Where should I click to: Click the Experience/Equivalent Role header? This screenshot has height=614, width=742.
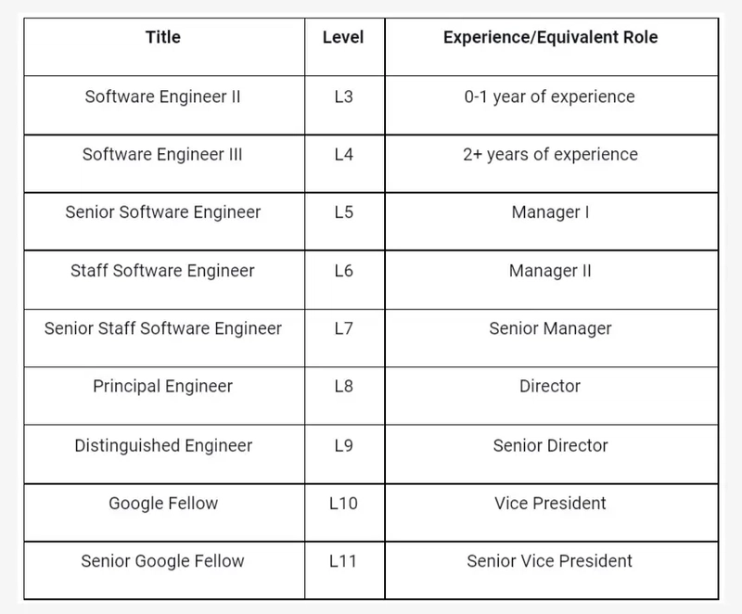pyautogui.click(x=550, y=37)
